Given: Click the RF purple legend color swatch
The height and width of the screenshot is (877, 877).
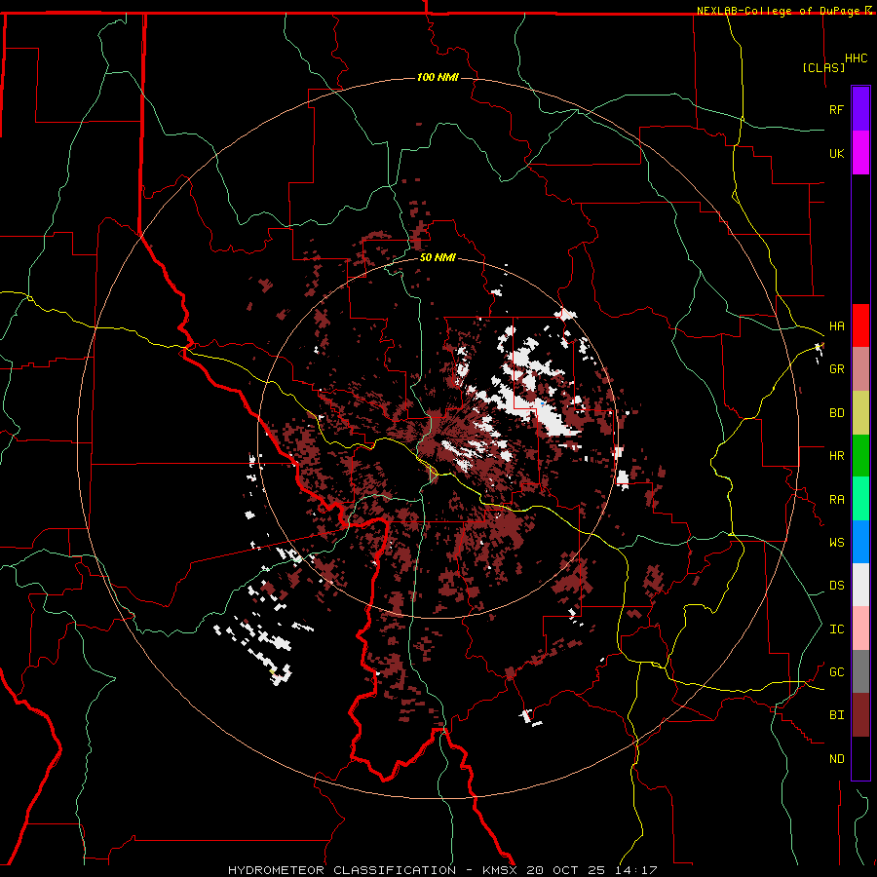Looking at the screenshot, I should 860,109.
